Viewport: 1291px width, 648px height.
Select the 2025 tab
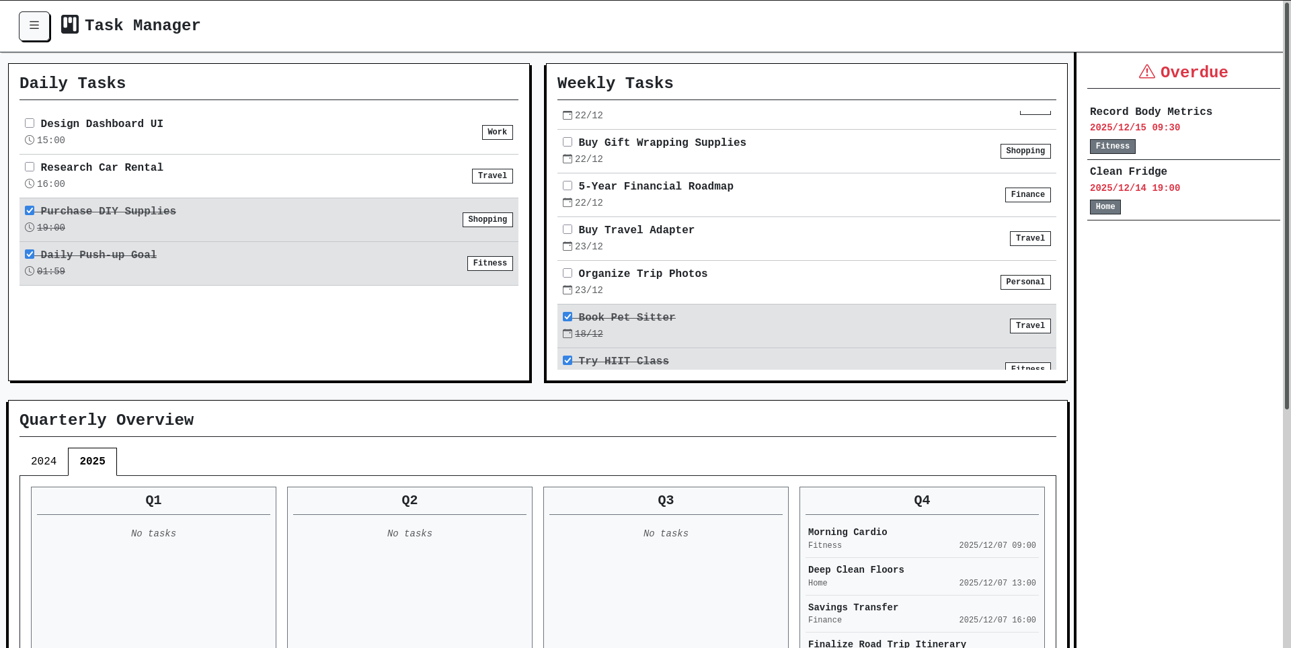coord(91,461)
